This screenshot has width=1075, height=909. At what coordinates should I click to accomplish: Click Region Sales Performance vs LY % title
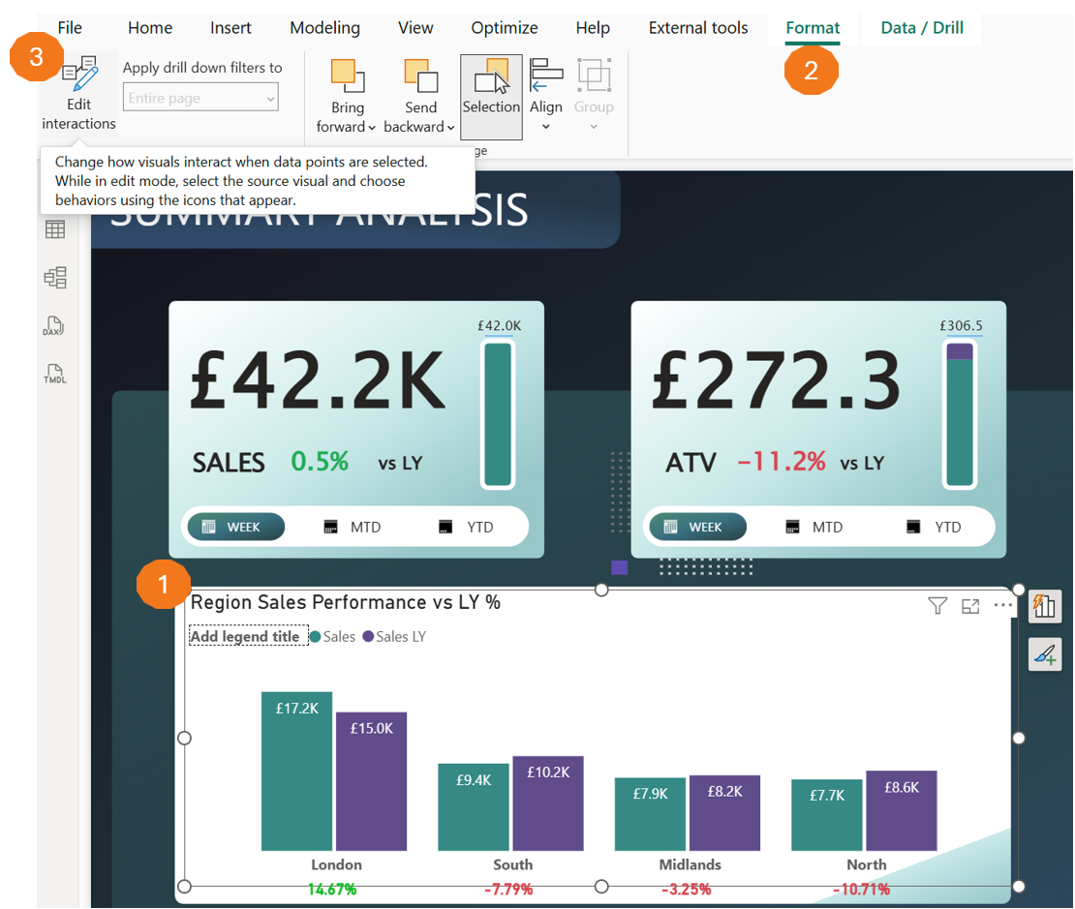point(346,602)
